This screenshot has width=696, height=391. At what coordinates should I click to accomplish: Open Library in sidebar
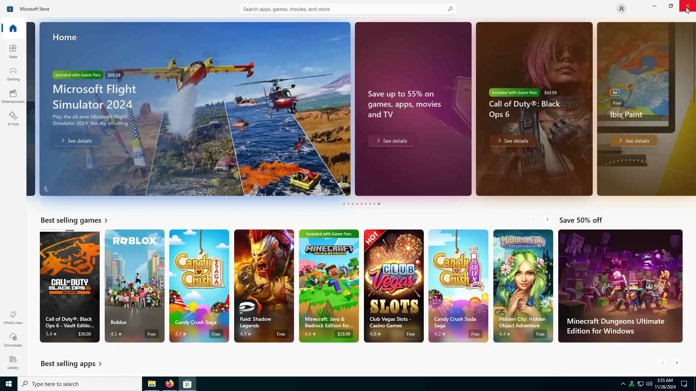[13, 362]
